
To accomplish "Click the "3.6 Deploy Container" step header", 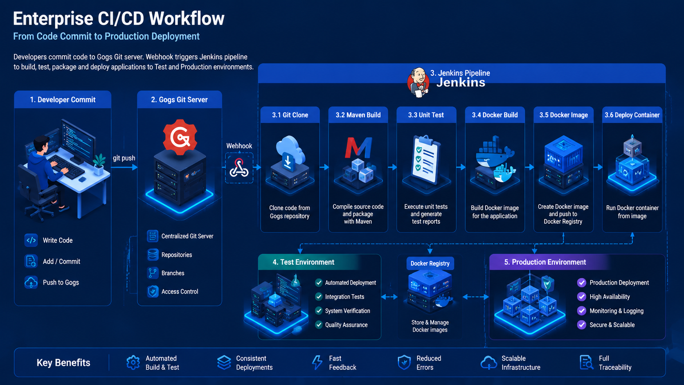I will click(x=632, y=115).
